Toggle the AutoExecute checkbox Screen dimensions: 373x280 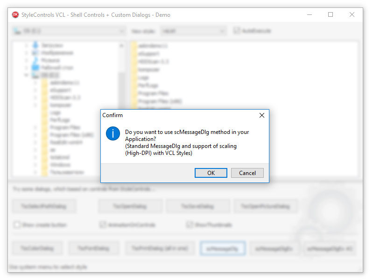(x=237, y=31)
